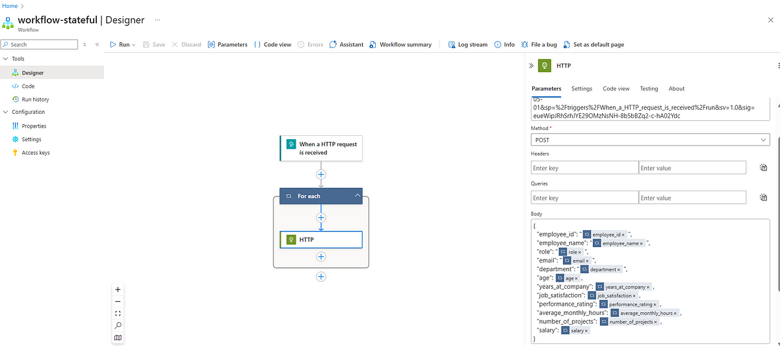The width and height of the screenshot is (780, 346).
Task: Fit the workflow to view
Action: (118, 313)
